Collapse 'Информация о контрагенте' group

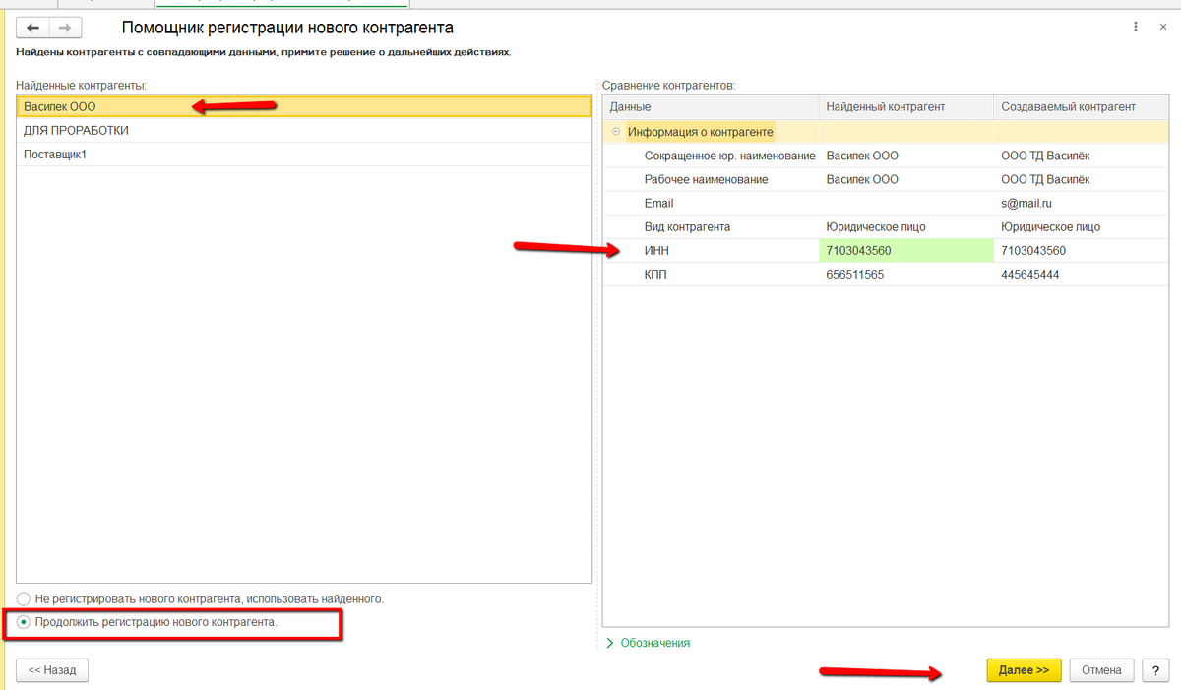(x=616, y=131)
